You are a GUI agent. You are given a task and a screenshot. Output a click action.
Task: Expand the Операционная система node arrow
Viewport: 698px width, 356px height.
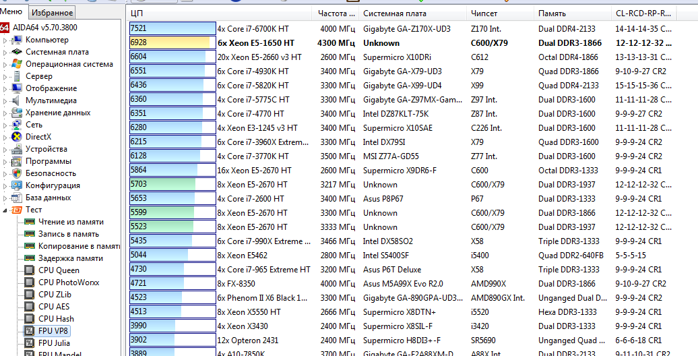pyautogui.click(x=5, y=65)
